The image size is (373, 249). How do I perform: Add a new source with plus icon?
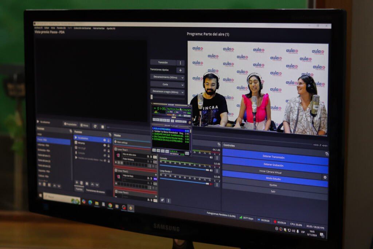point(76,182)
